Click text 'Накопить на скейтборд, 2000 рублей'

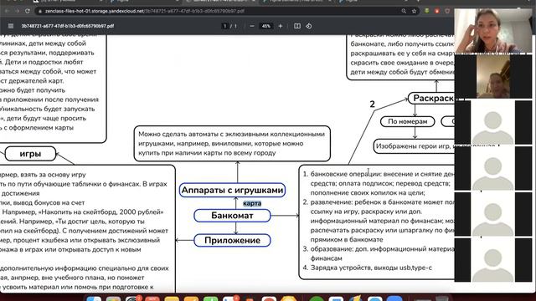[103, 212]
